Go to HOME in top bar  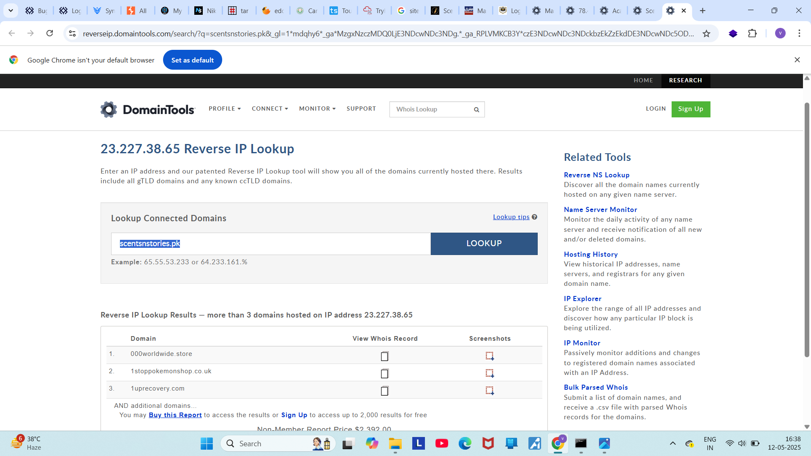(x=643, y=81)
